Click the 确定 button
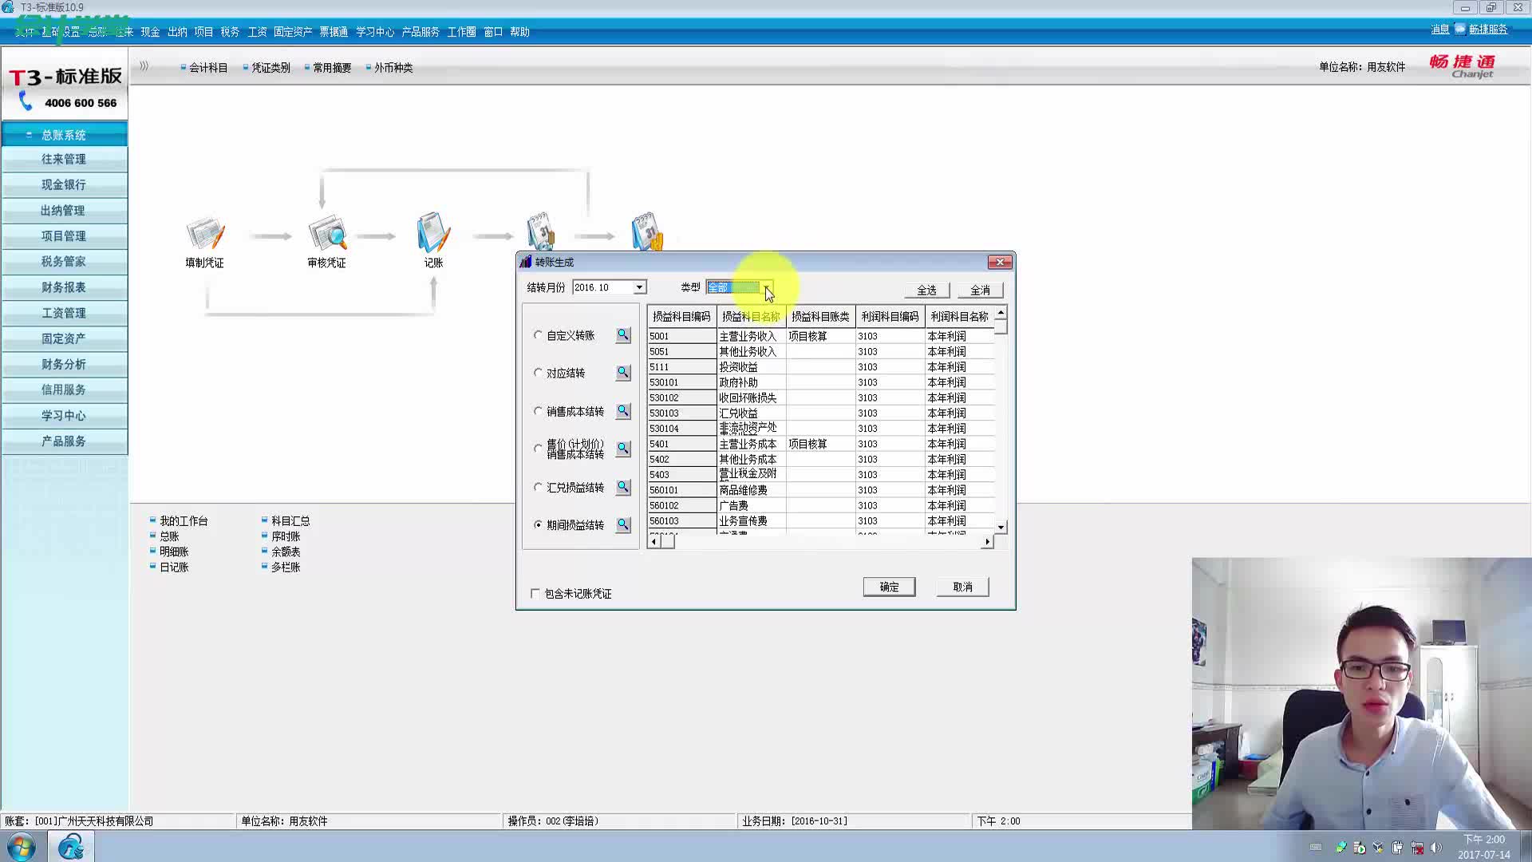1532x862 pixels. (x=889, y=587)
